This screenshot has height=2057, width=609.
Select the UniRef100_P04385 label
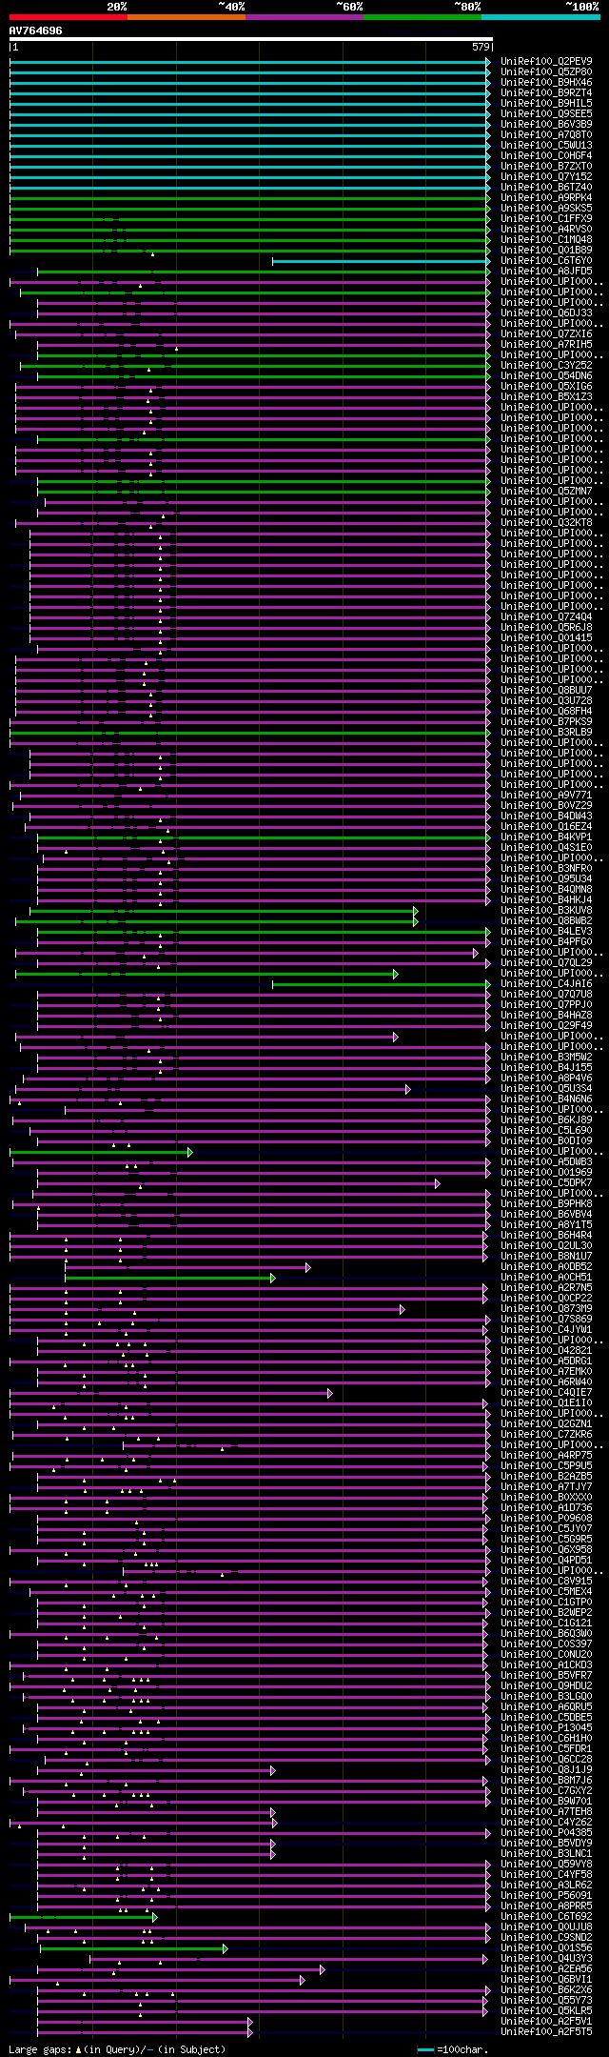click(546, 1832)
